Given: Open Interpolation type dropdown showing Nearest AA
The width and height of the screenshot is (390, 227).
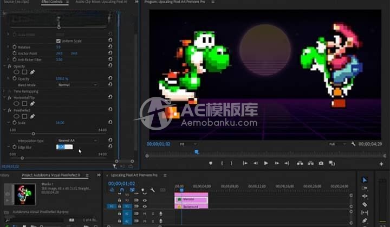Looking at the screenshot, I should pos(77,140).
